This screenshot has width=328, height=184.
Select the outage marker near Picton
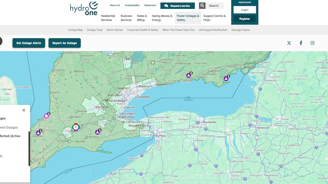pos(226,78)
